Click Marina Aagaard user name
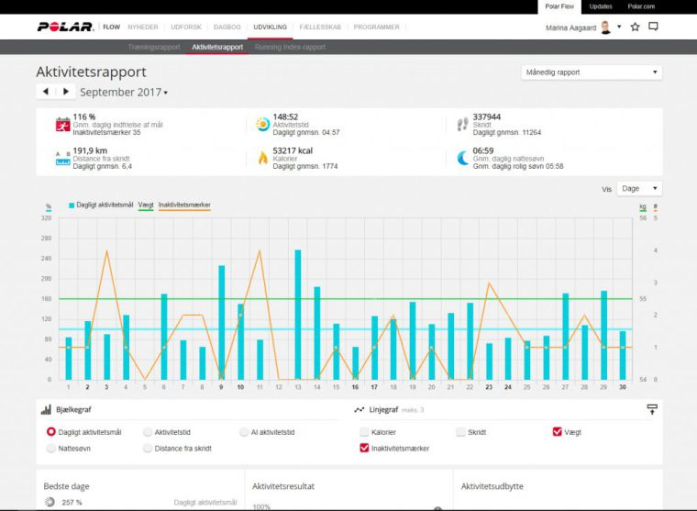 point(570,28)
